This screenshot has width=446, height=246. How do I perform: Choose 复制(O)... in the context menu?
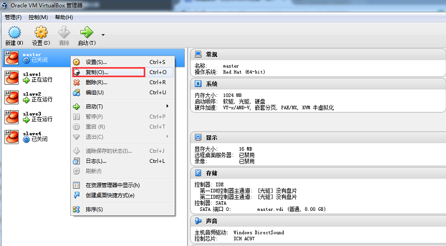point(123,72)
